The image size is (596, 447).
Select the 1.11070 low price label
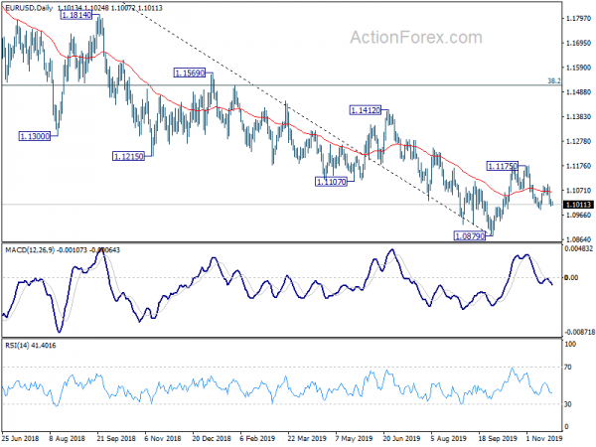tap(332, 182)
